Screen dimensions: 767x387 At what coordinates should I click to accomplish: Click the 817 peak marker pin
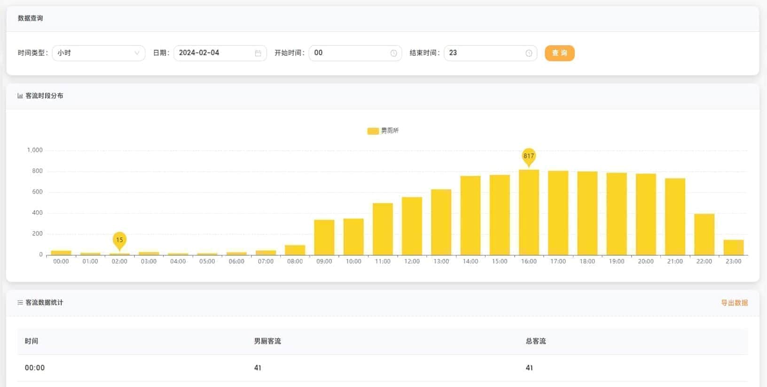(x=529, y=156)
